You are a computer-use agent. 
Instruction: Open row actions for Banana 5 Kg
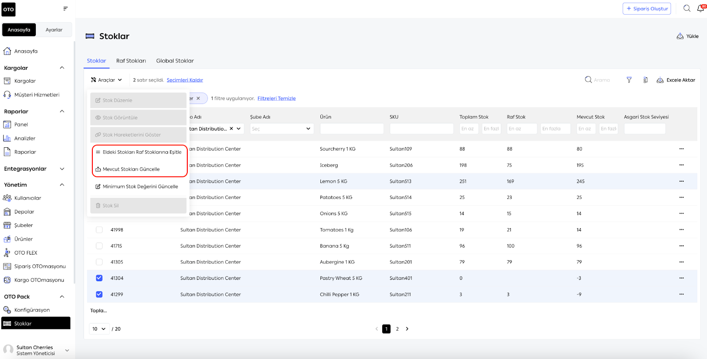click(681, 246)
